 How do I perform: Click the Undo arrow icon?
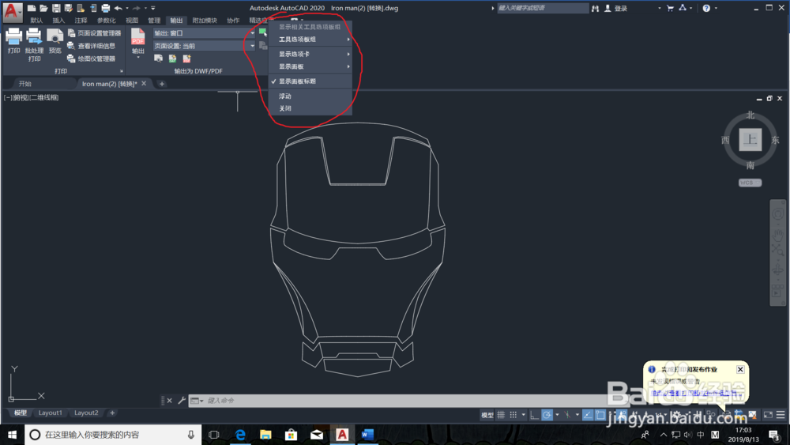coord(118,8)
